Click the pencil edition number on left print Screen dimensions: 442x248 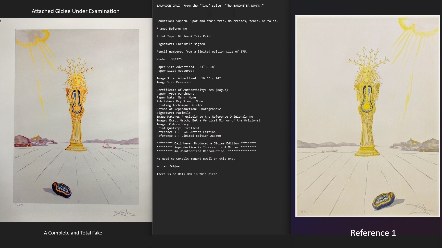pyautogui.click(x=19, y=204)
